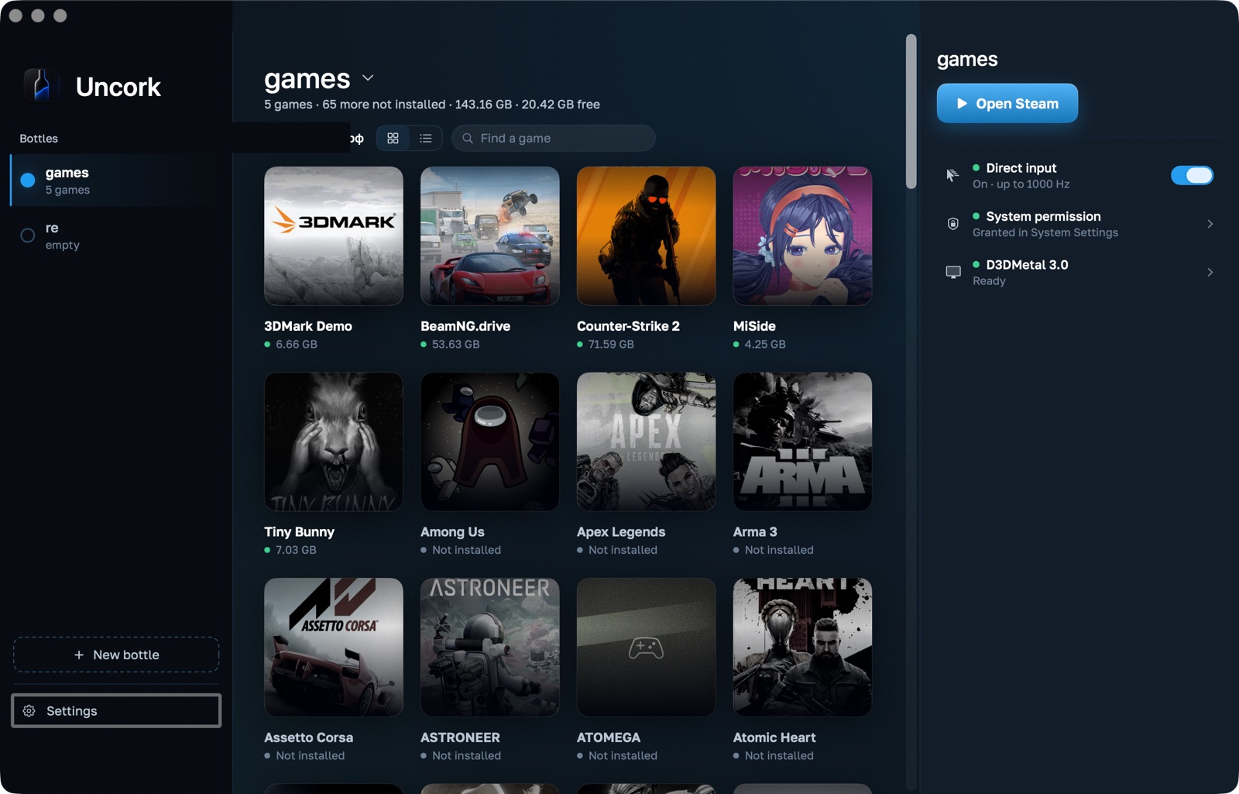
Task: Click the games list vertical scrollbar
Action: (x=911, y=111)
